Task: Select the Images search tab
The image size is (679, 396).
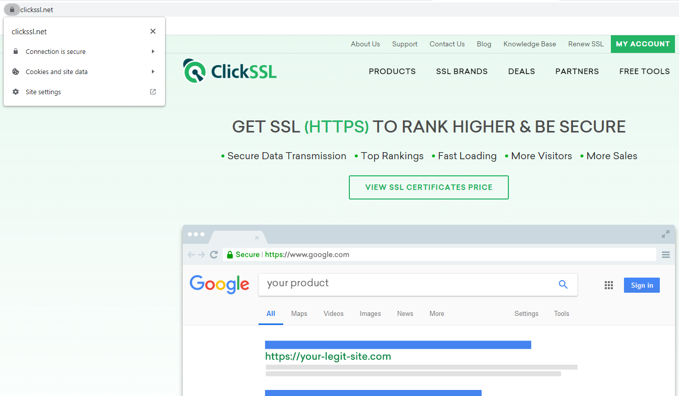Action: point(370,313)
